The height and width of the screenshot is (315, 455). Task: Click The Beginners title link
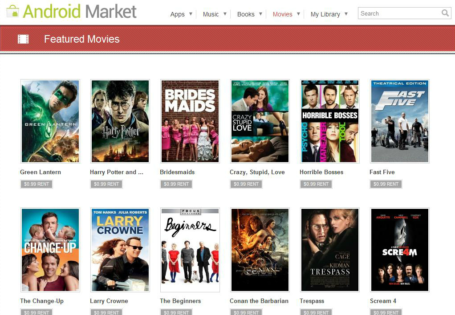(x=180, y=301)
